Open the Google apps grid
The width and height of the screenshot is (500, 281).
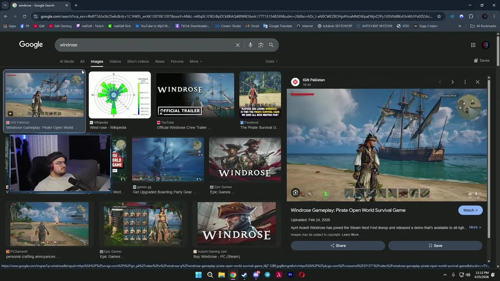(x=473, y=45)
